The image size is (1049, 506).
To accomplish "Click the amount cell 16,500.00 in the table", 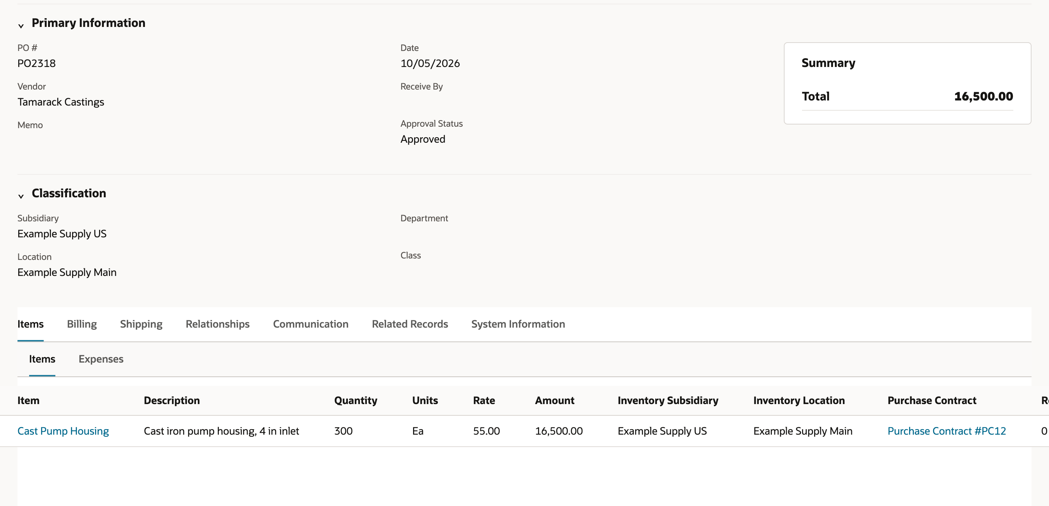I will (x=559, y=431).
